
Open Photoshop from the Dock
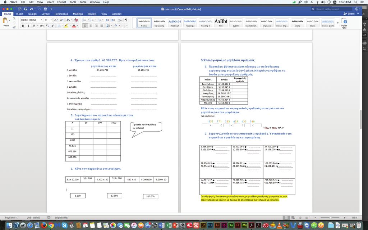point(210,225)
